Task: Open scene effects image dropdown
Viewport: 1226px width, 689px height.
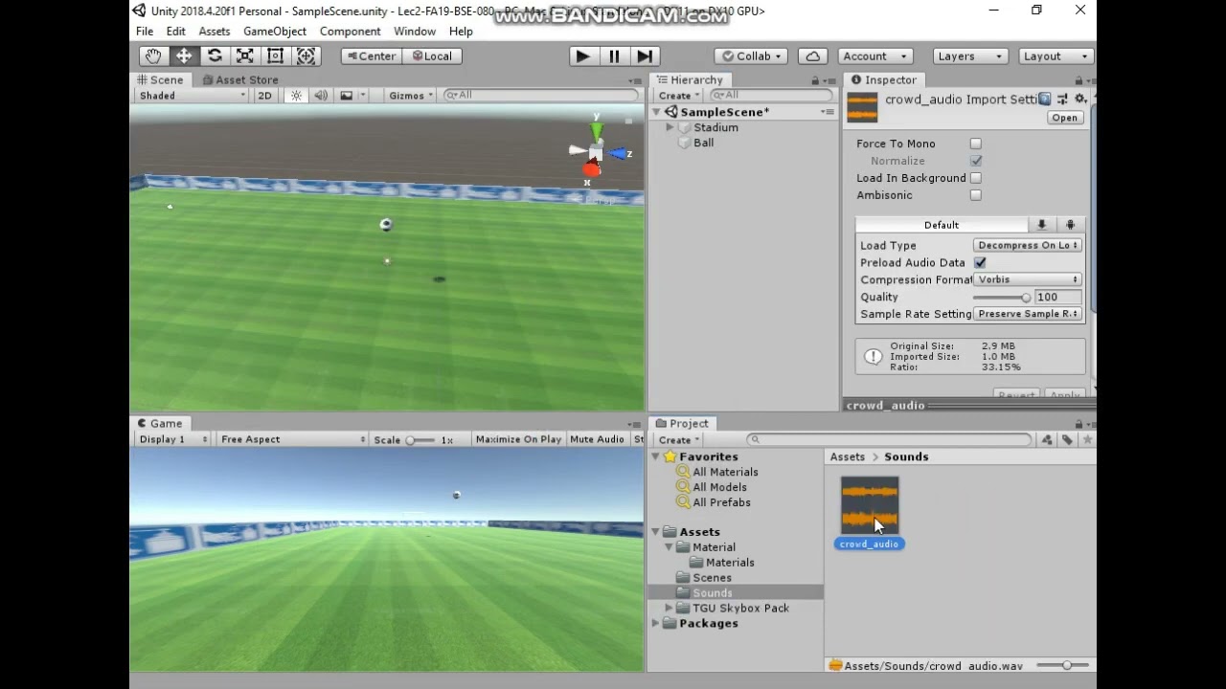Action: pos(352,95)
